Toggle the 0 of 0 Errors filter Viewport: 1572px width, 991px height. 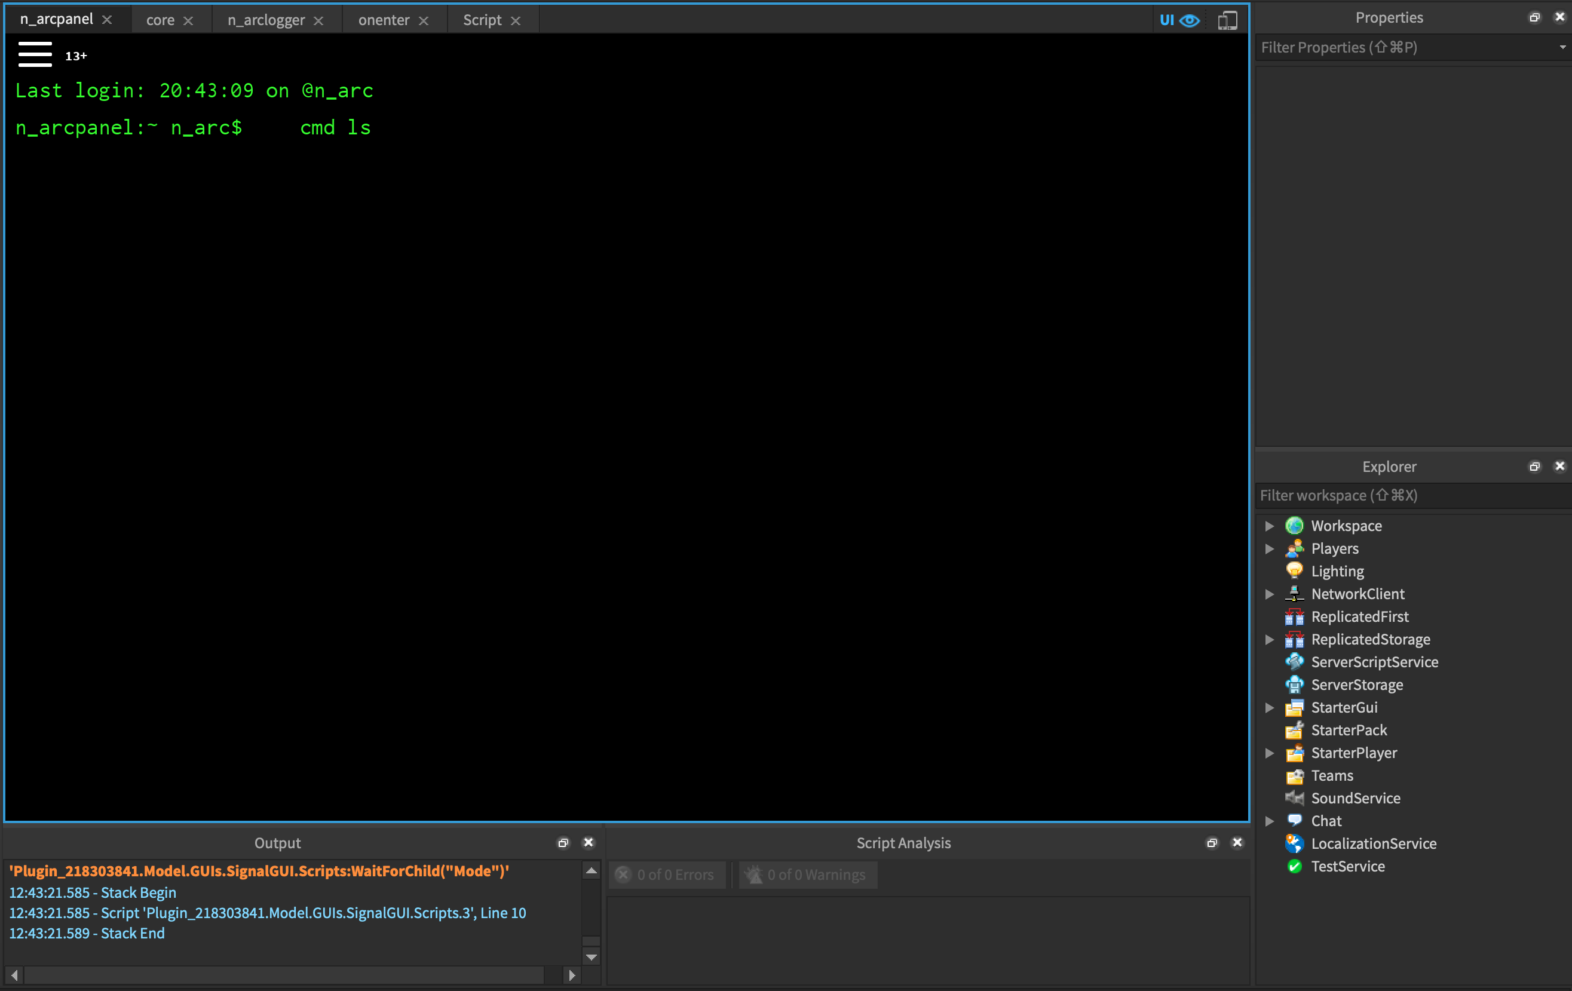(x=667, y=875)
